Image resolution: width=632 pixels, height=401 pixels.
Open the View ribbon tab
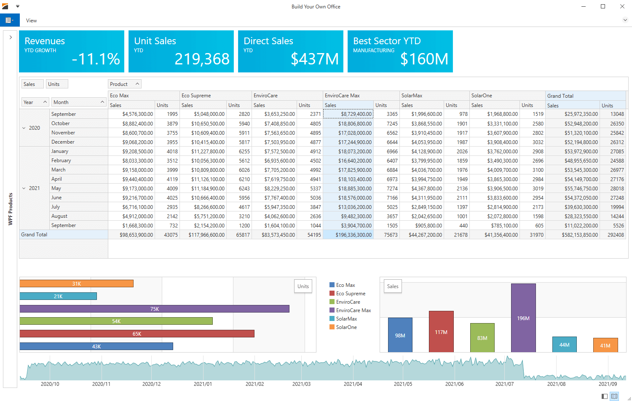click(x=31, y=21)
